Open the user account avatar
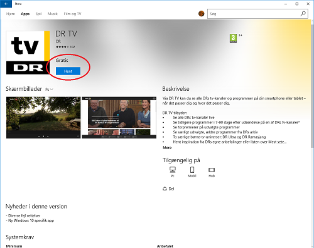 click(x=201, y=14)
